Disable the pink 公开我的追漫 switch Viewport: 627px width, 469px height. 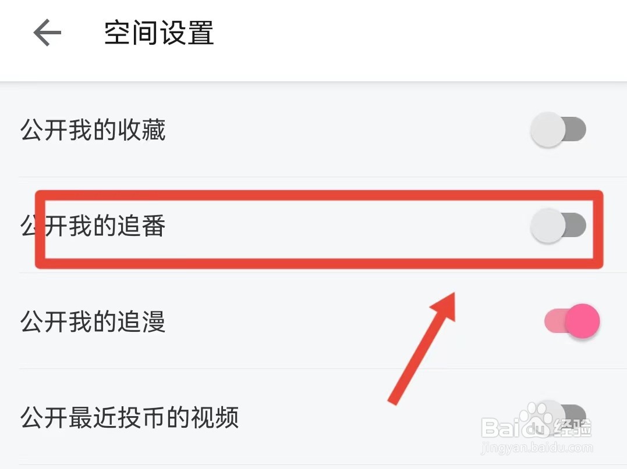(572, 321)
